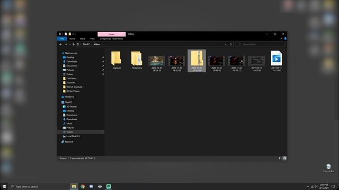This screenshot has width=339, height=190.
Task: Open Desktop under This PC
Action: (70, 111)
